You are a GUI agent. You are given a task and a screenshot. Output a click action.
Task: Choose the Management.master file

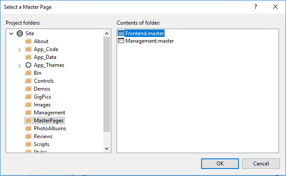[x=150, y=41]
